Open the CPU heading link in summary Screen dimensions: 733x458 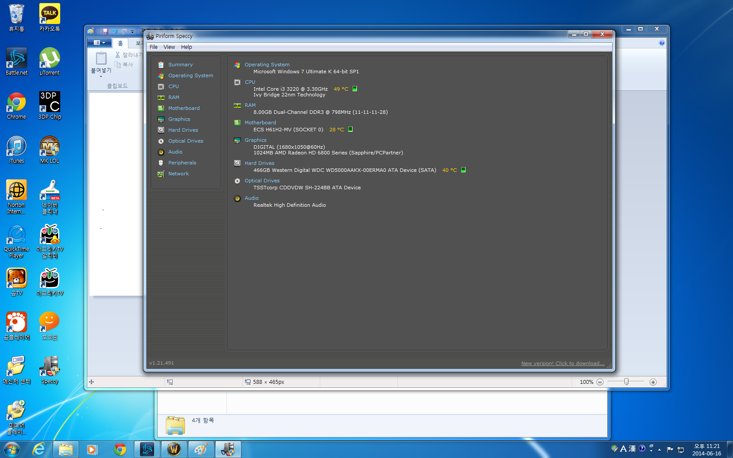click(x=250, y=82)
